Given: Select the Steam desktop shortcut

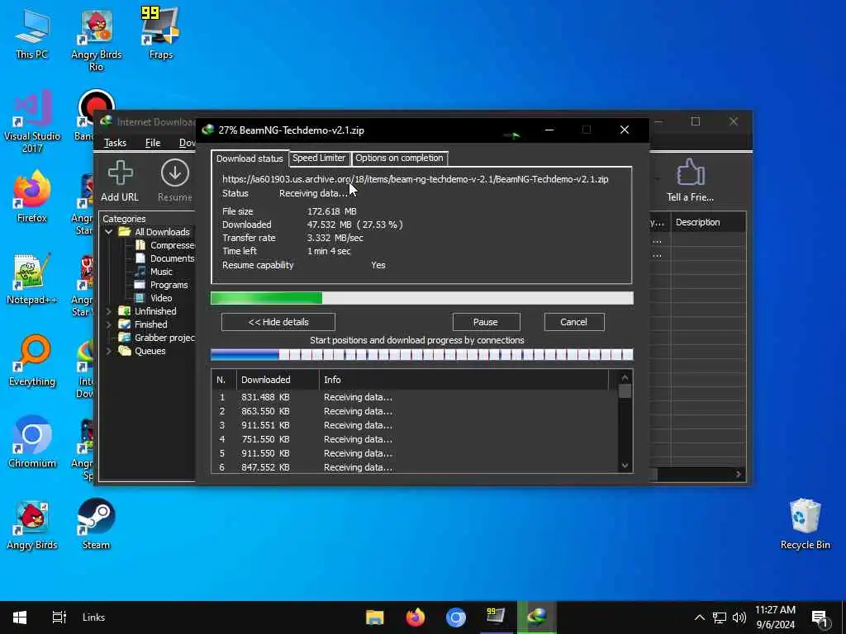Looking at the screenshot, I should coord(96,525).
